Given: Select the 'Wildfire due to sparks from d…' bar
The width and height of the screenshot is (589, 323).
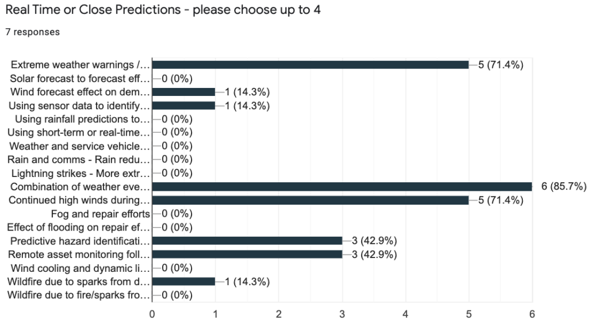Looking at the screenshot, I should click(x=183, y=282).
